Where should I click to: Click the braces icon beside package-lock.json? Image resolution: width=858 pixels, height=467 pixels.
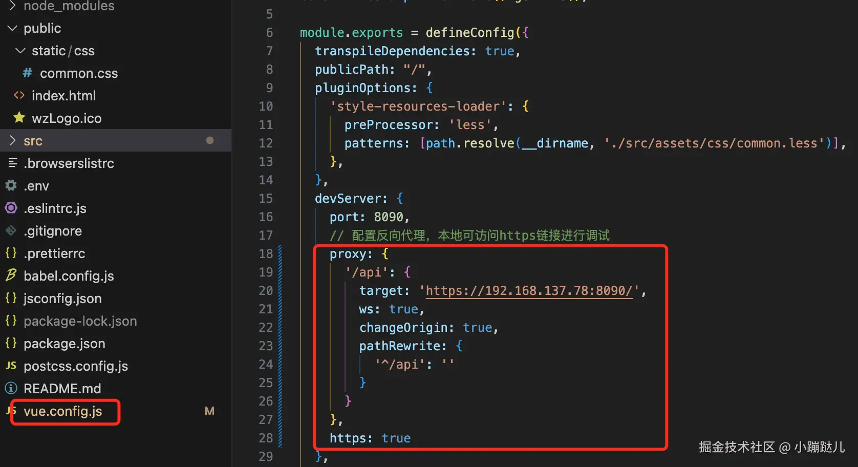point(11,321)
